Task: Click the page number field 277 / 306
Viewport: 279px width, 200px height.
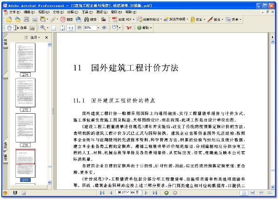Action: [x=128, y=193]
